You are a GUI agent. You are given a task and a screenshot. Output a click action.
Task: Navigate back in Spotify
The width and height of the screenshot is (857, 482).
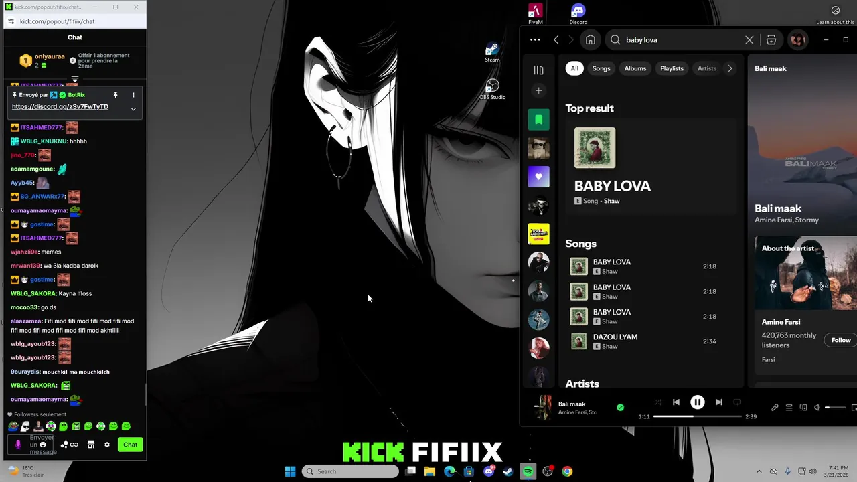click(556, 40)
